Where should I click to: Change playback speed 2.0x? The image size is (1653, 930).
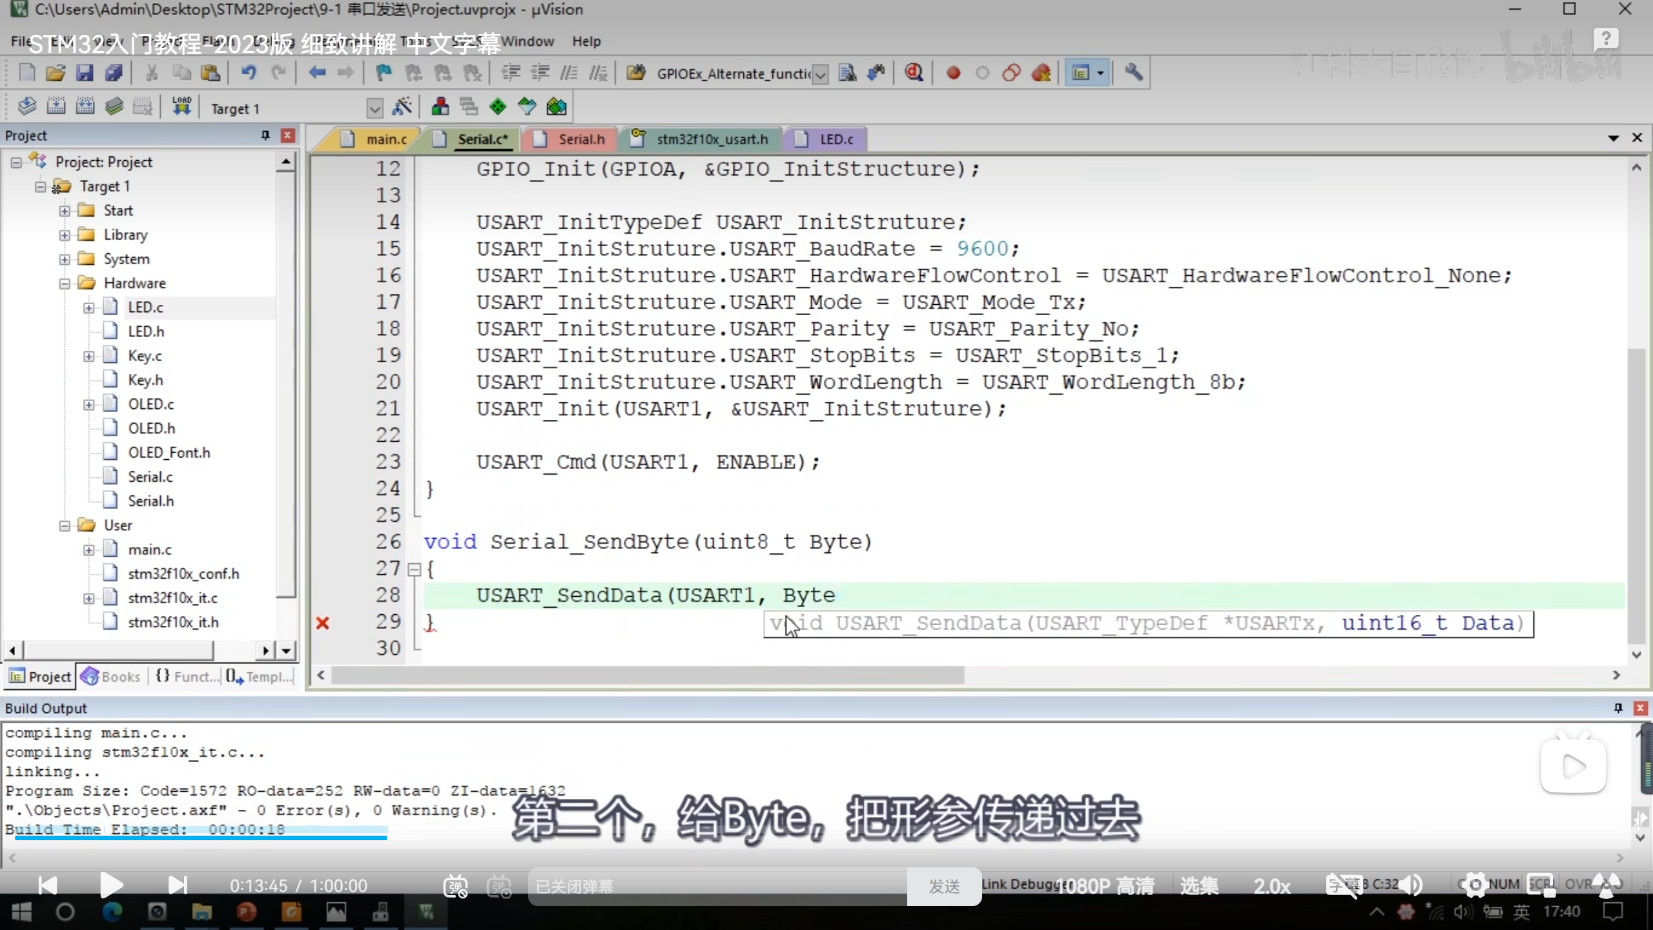pos(1272,886)
